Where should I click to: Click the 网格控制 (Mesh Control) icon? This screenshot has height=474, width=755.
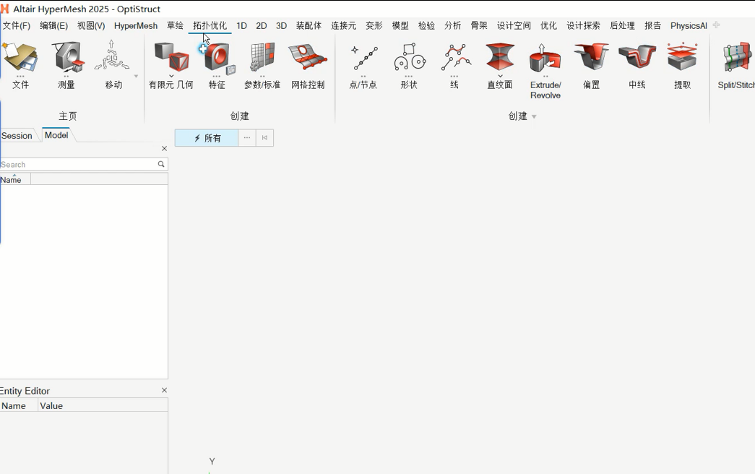click(x=308, y=59)
